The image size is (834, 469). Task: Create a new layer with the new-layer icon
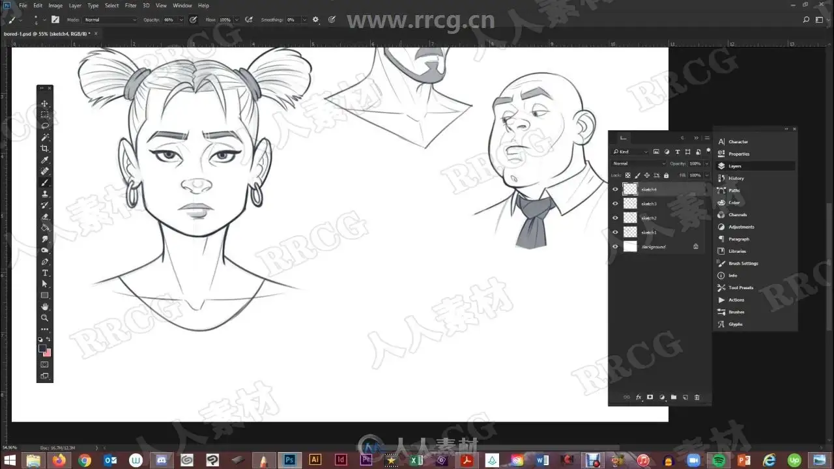click(x=685, y=397)
